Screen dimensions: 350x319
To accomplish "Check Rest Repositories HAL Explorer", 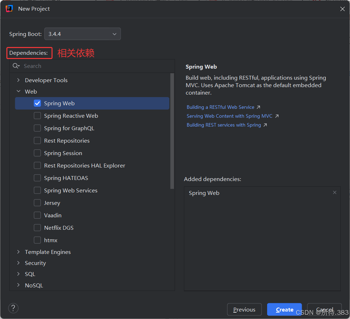I will tap(37, 165).
